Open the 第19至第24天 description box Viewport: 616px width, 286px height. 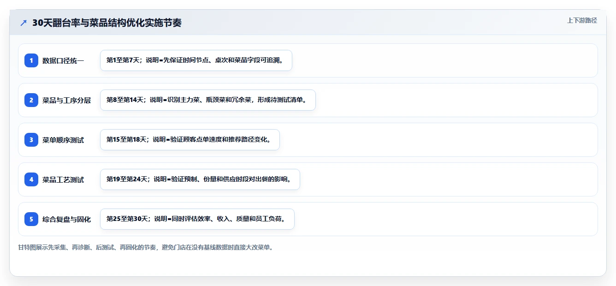[x=200, y=179]
